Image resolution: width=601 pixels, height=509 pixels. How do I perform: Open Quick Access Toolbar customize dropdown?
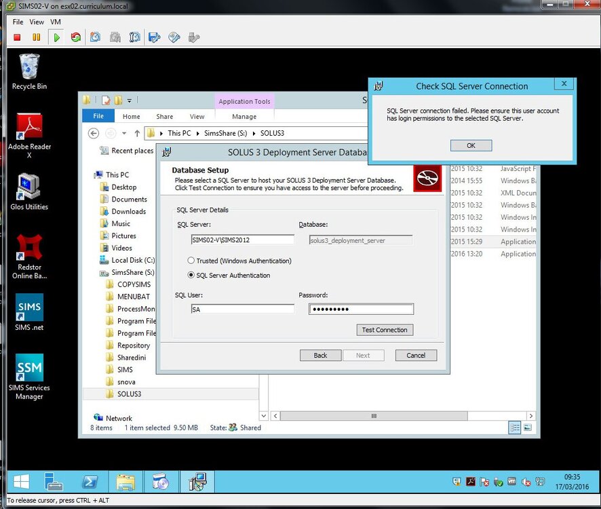pyautogui.click(x=130, y=100)
